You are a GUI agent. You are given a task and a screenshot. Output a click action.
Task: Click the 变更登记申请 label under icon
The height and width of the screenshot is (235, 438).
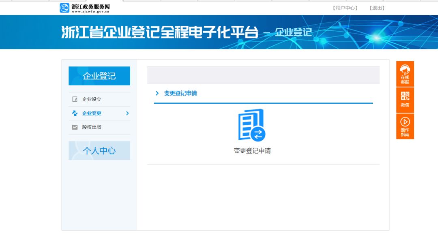click(252, 151)
